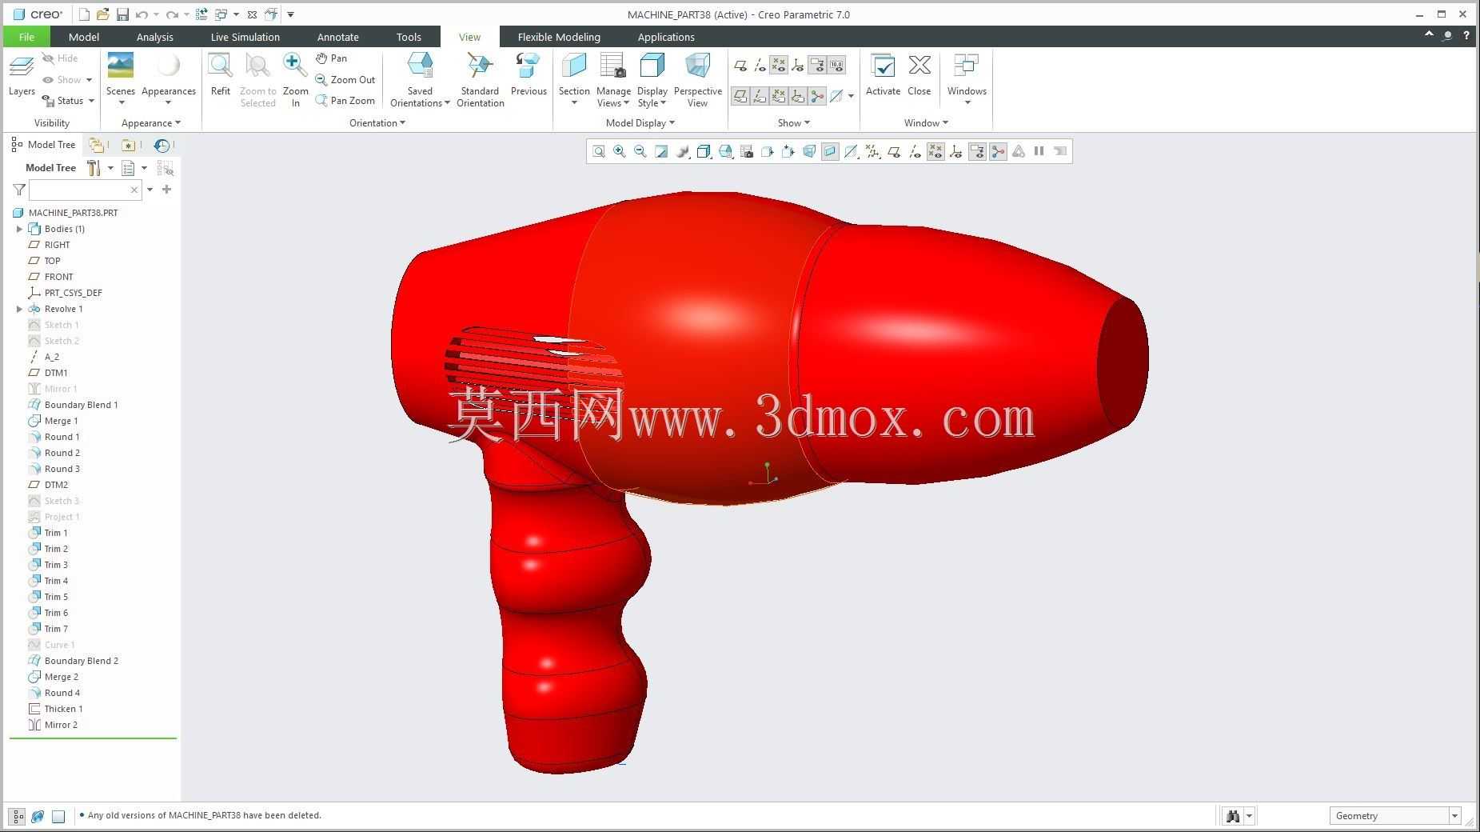Open the Manage Views dropdown
This screenshot has width=1480, height=832.
point(613,98)
